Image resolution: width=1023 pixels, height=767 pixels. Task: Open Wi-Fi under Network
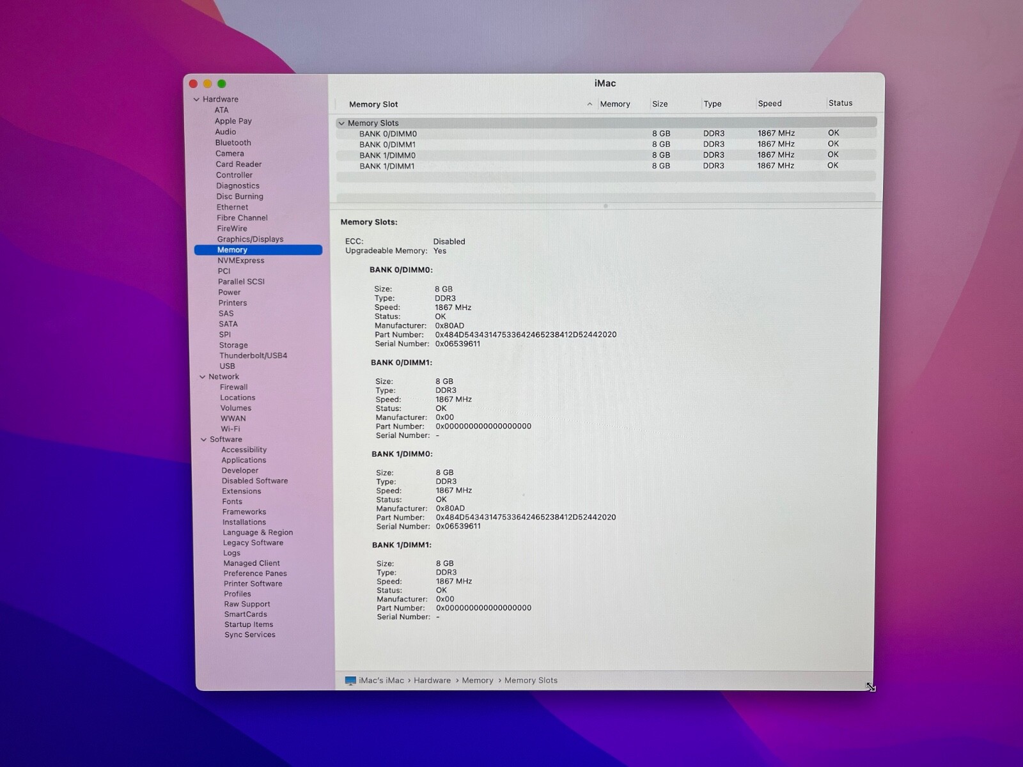pos(230,429)
